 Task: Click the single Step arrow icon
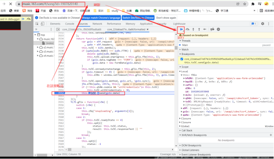[x=205, y=29]
